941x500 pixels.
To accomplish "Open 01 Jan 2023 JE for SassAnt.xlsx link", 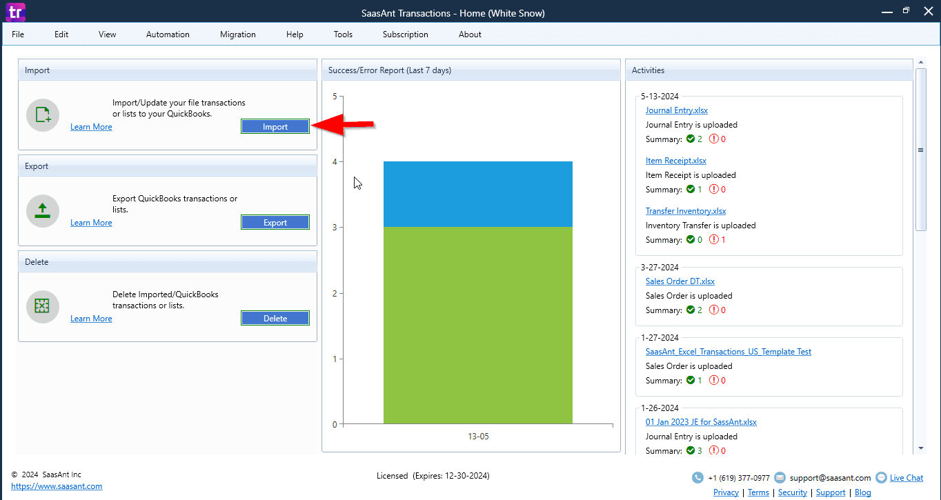I will pos(701,422).
